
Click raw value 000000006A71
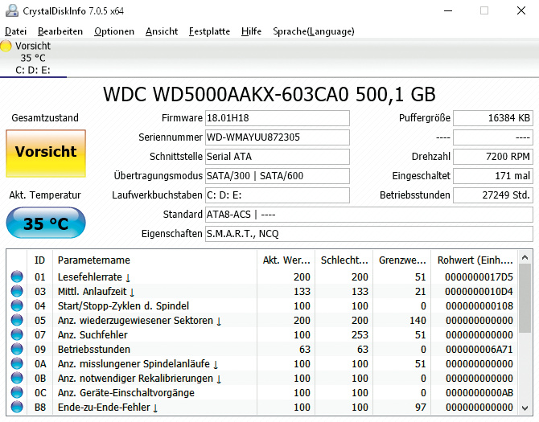point(479,349)
